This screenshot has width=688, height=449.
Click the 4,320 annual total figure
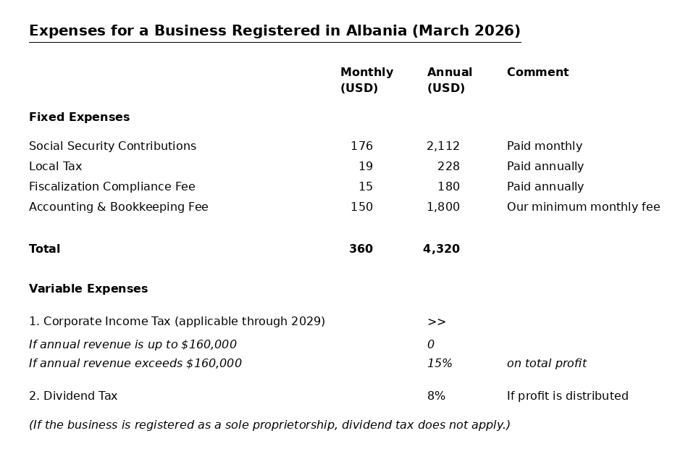click(442, 249)
